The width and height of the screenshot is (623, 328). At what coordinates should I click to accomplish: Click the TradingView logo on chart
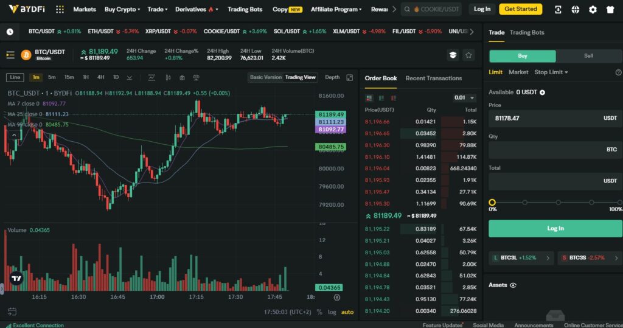[x=16, y=278]
